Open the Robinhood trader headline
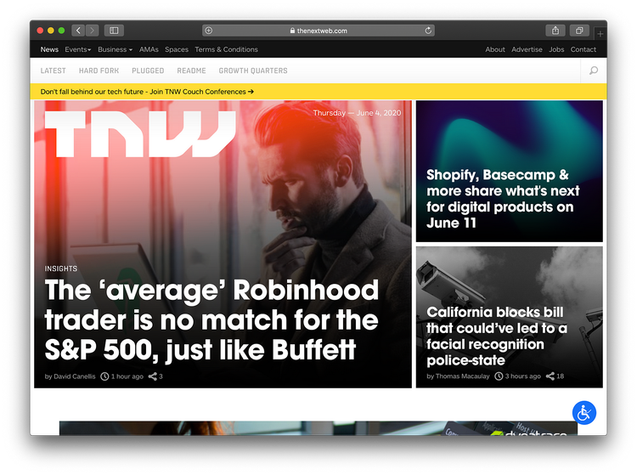This screenshot has height=475, width=637. (211, 319)
